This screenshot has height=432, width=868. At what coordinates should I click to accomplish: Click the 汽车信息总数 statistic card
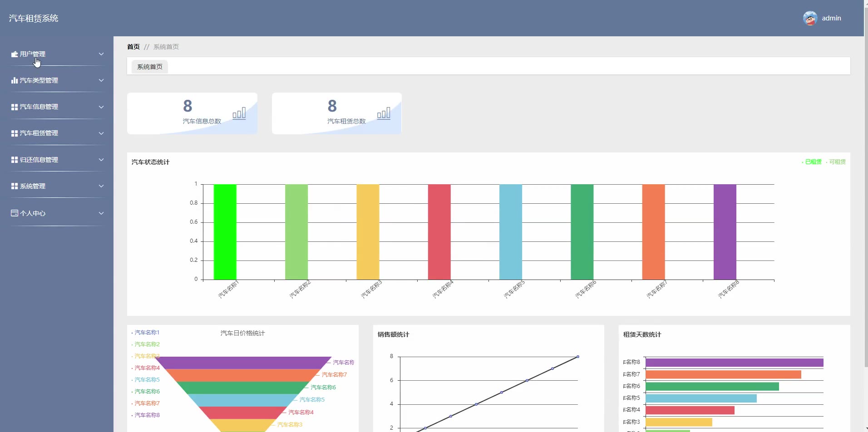click(x=192, y=113)
